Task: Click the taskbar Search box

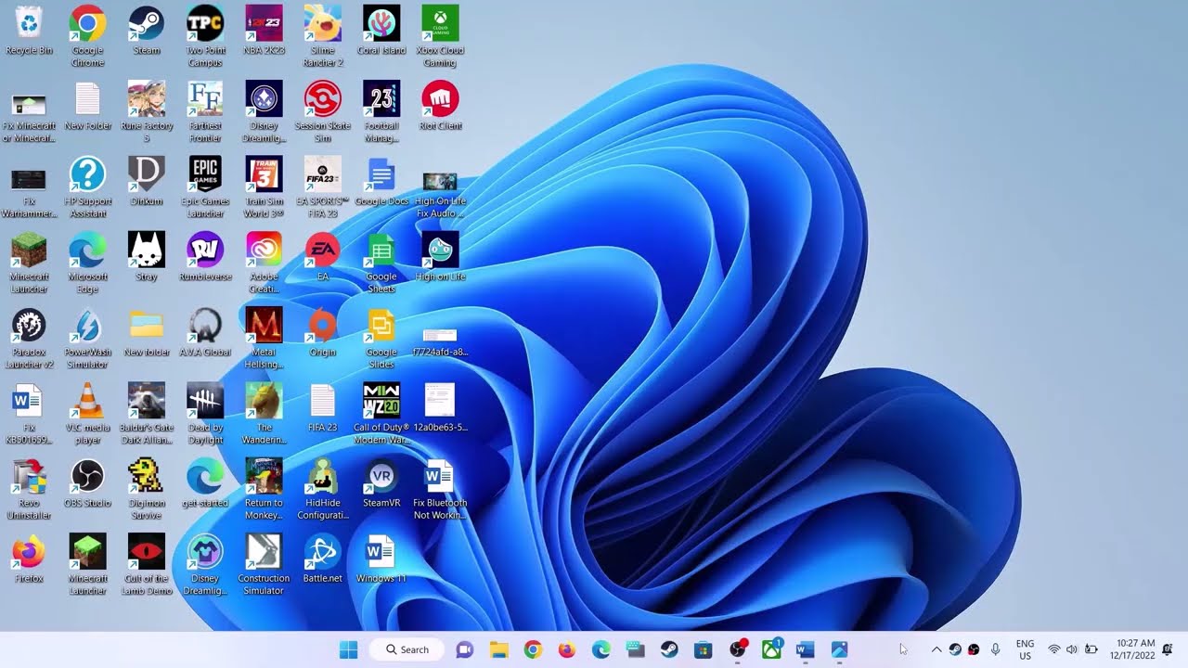Action: tap(407, 649)
